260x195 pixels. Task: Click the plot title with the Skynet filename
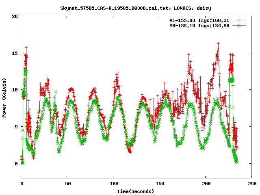[130, 8]
